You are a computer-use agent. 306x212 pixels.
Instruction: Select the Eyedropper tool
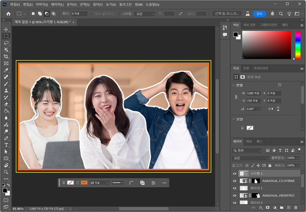coord(6,70)
